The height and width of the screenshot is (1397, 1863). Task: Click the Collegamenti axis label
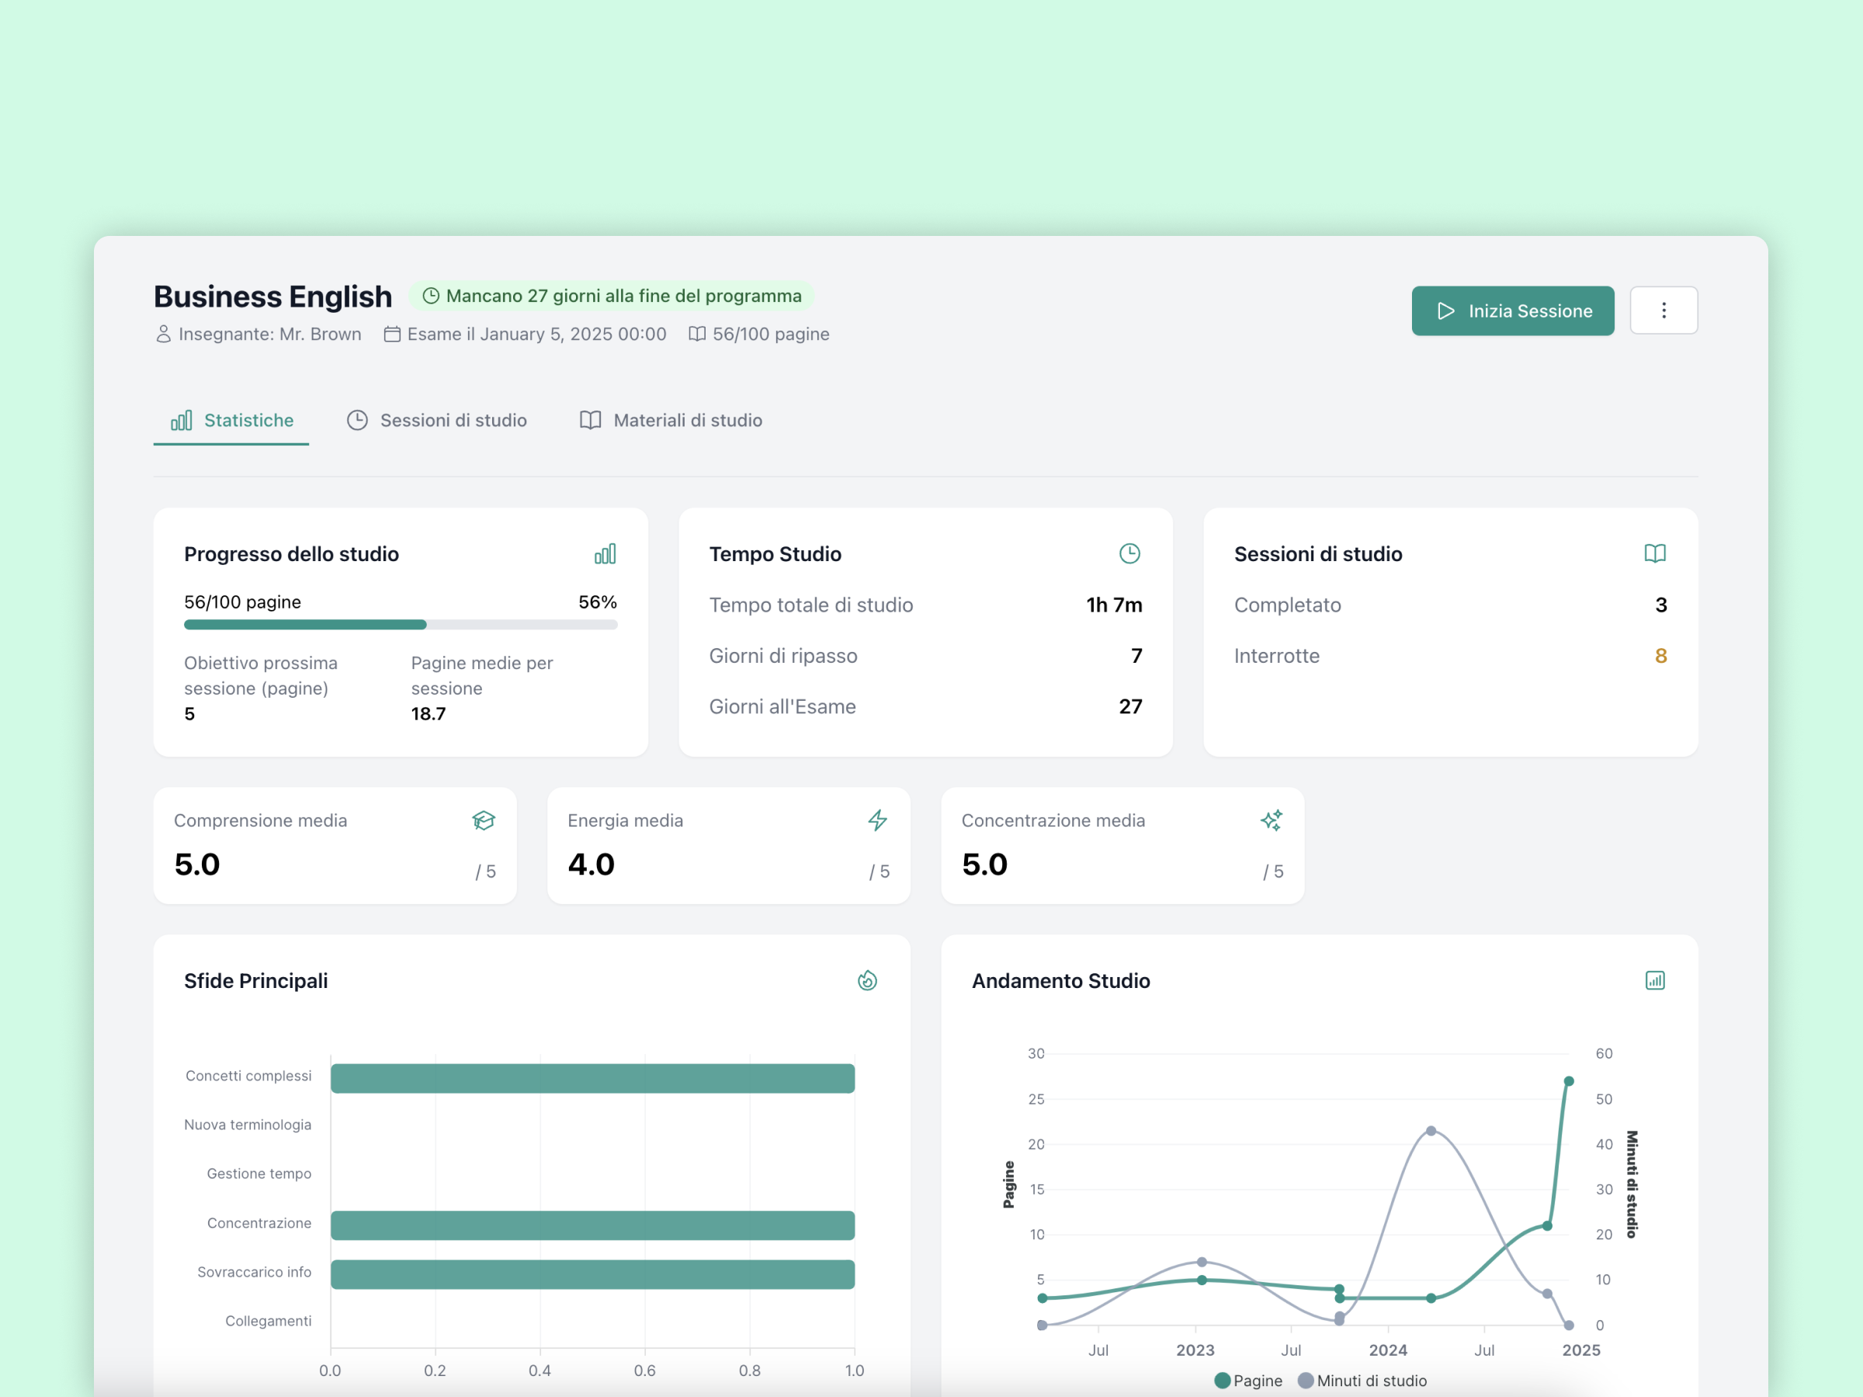point(269,1321)
